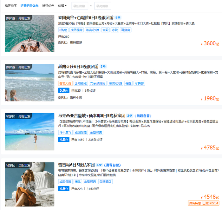Click the 4.8分 score badge
This screenshot has height=210, width=222.
click(x=64, y=140)
